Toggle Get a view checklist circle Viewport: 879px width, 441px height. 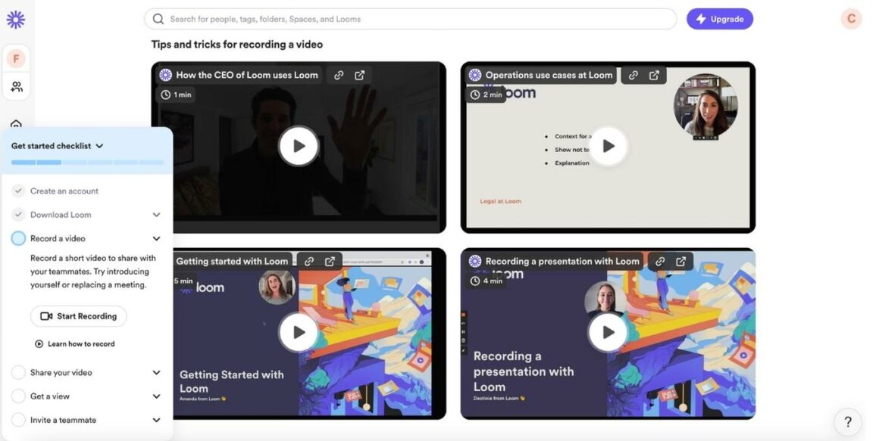tap(18, 396)
